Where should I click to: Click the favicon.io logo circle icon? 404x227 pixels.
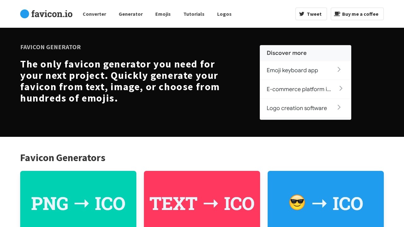pos(25,14)
